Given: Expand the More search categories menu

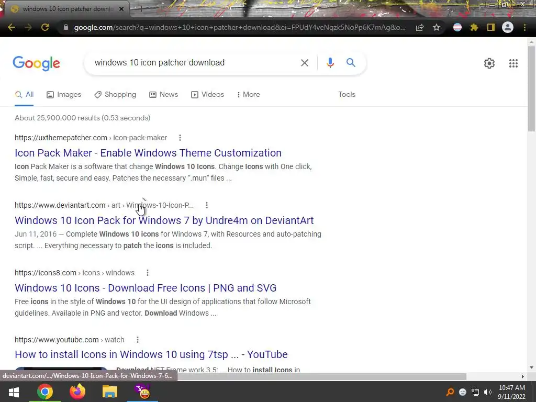Looking at the screenshot, I should point(249,95).
